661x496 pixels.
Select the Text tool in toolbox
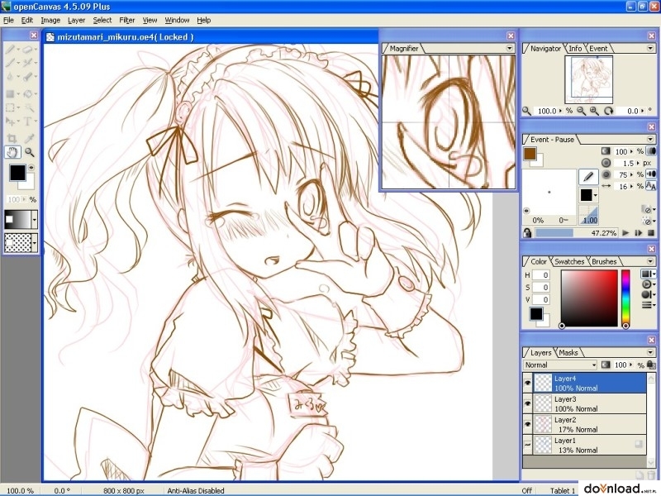[x=27, y=122]
